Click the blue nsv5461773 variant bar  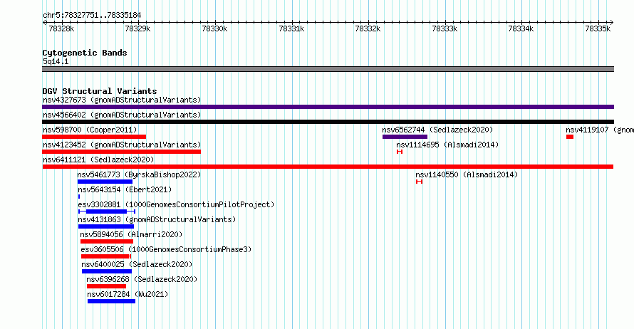point(105,182)
